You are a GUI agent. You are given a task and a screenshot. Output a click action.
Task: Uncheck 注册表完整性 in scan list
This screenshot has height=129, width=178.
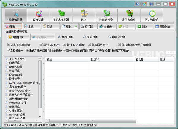pyautogui.click(x=7, y=58)
